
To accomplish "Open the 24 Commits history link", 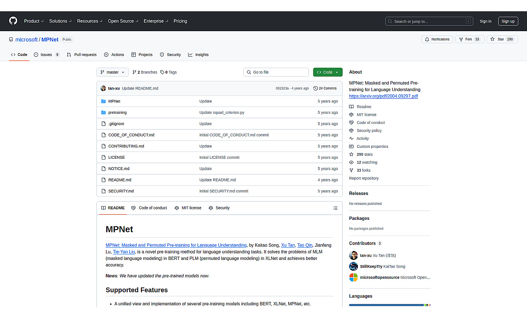I will point(325,88).
